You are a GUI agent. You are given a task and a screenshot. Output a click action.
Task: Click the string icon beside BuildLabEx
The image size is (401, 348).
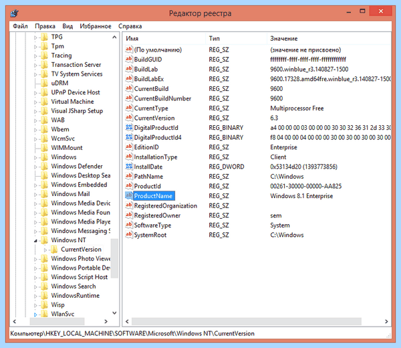point(129,78)
